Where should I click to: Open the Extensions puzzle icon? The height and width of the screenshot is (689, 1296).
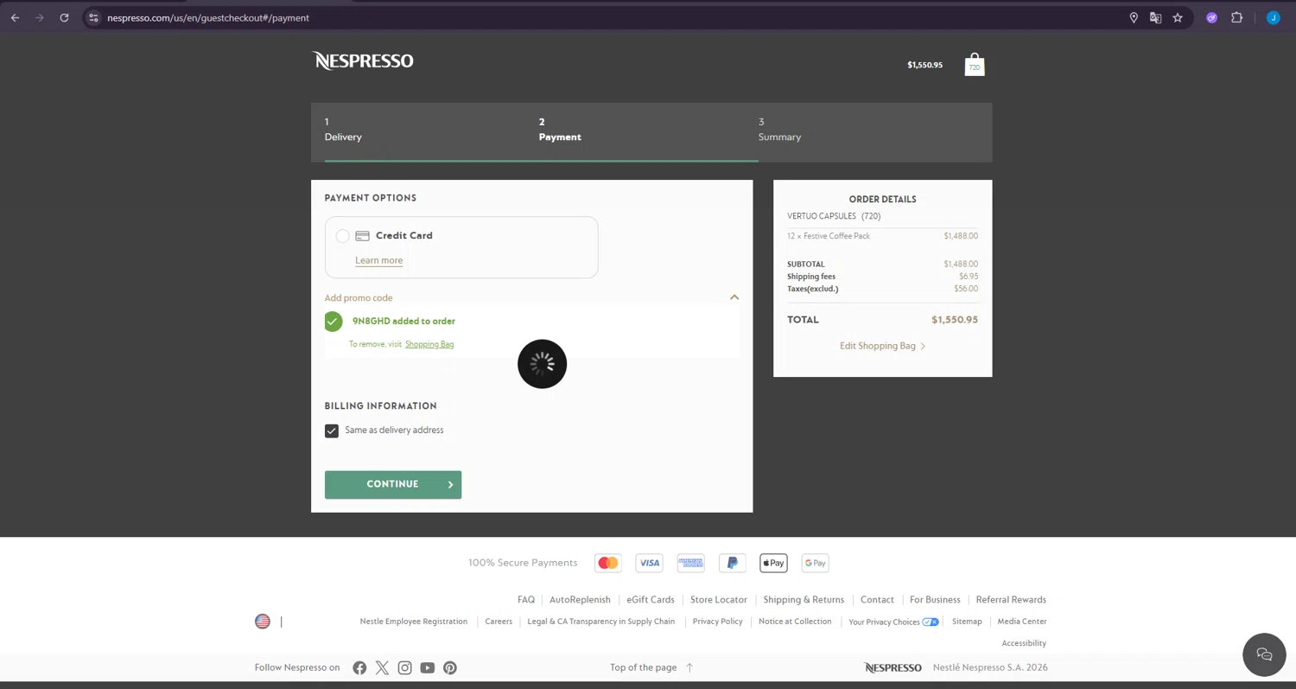pos(1236,17)
